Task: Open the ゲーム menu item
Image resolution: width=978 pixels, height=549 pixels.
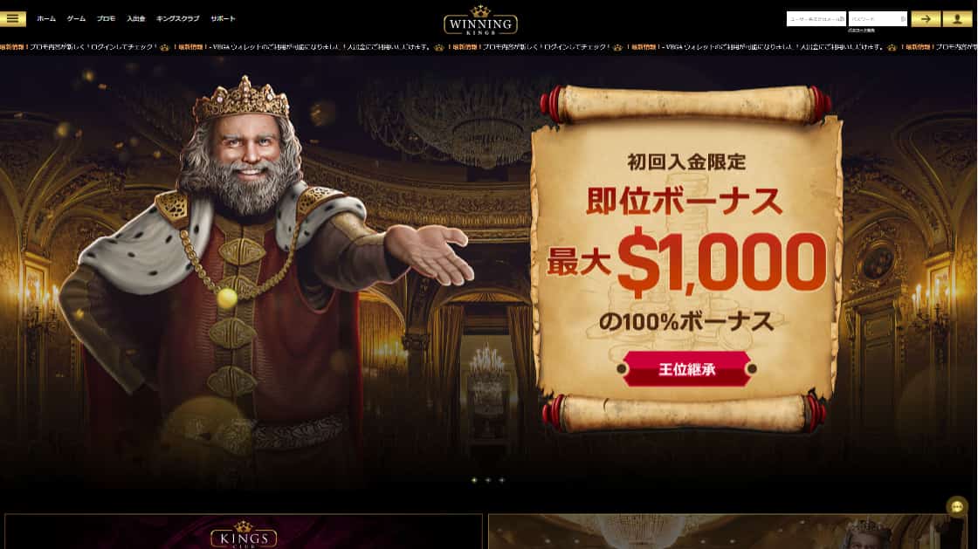Action: (x=76, y=18)
